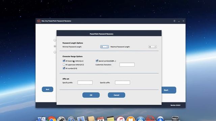The image size is (216, 121).
Task: Select the first radio button behind the dialog
Action: click(x=55, y=40)
